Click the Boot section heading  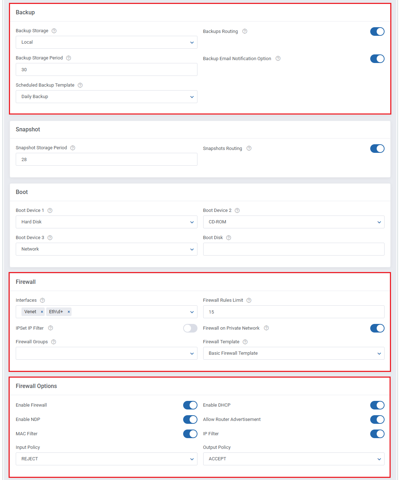22,192
